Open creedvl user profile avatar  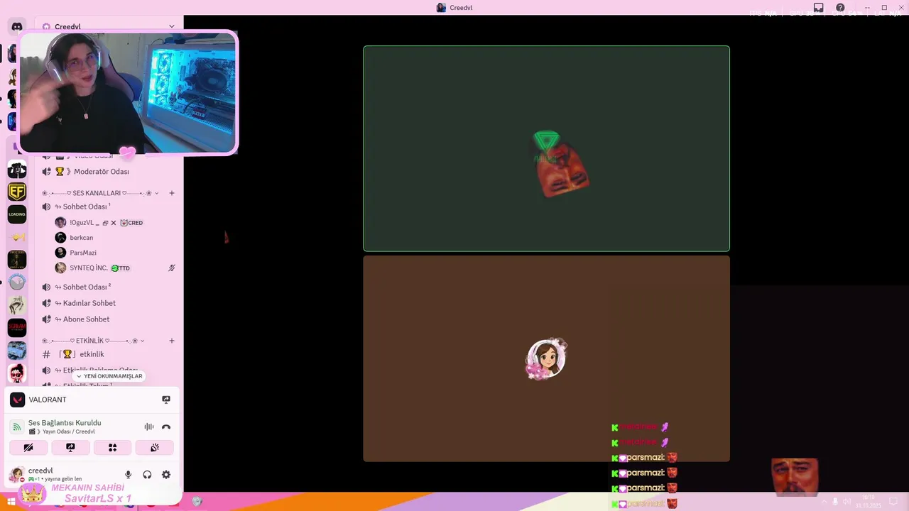[x=16, y=474]
